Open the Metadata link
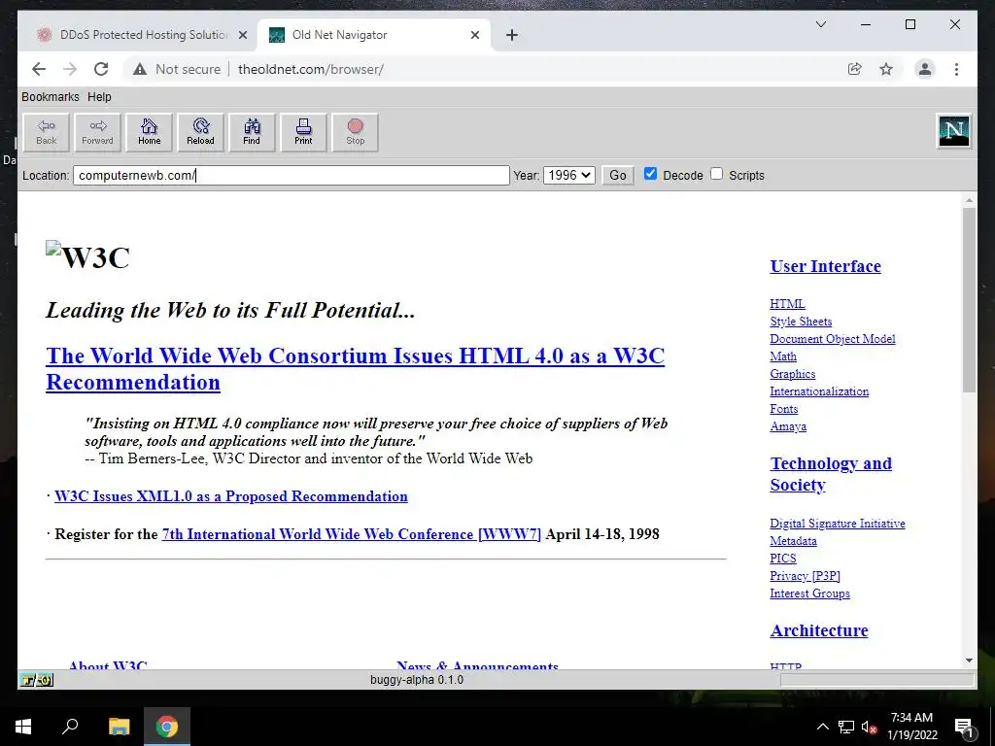The height and width of the screenshot is (746, 995). pyautogui.click(x=793, y=541)
